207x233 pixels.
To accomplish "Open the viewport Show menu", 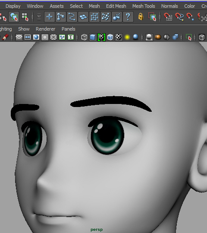I will click(x=24, y=29).
